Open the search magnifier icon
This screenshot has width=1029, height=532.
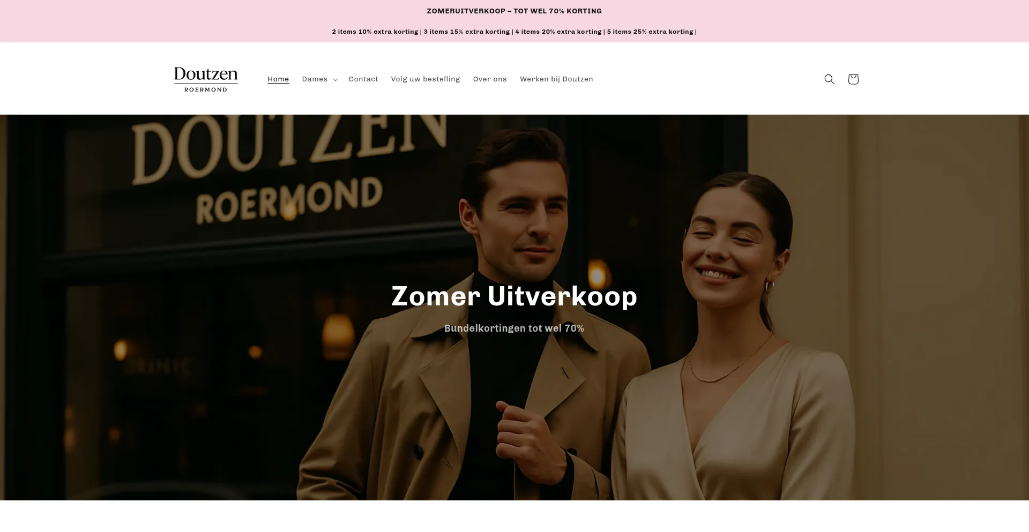829,79
